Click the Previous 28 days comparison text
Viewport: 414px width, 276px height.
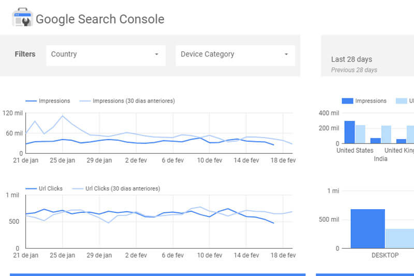coord(354,70)
